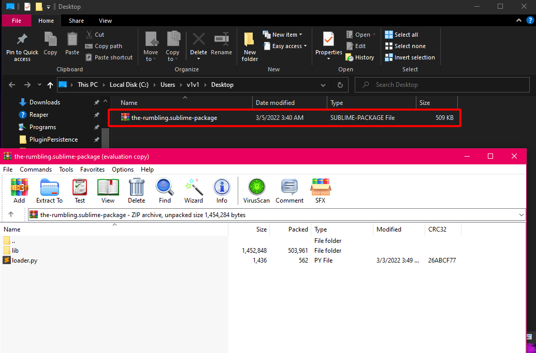Collapse the Explorer ribbon
The image size is (536, 353).
coord(519,21)
